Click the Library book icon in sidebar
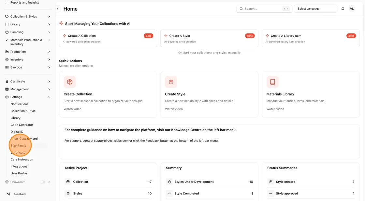The width and height of the screenshot is (365, 201). (x=7, y=24)
